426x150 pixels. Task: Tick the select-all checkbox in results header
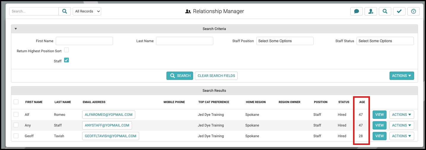(16, 102)
